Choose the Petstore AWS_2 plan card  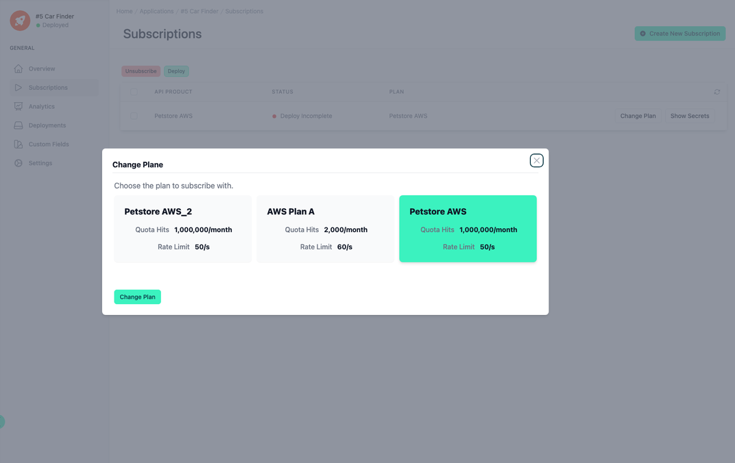click(x=182, y=227)
